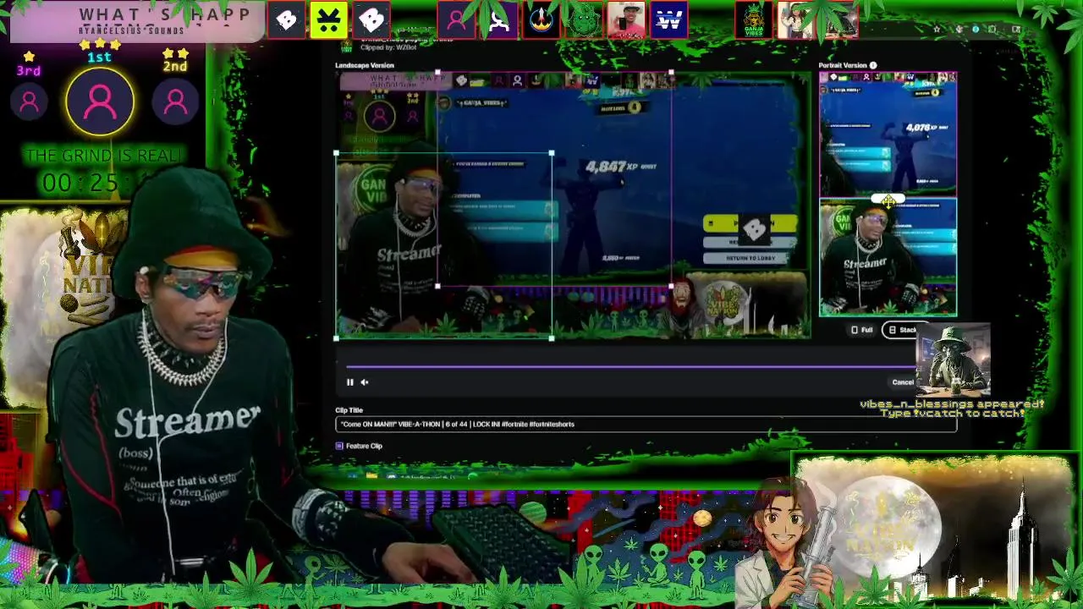Click the bottom webcam section of portrait preview
Screen dimensions: 1083x609
click(888, 258)
